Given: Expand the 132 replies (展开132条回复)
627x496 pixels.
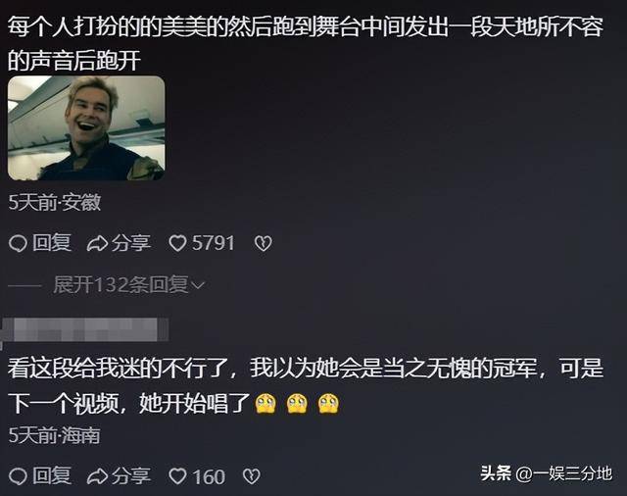Looking at the screenshot, I should point(128,285).
